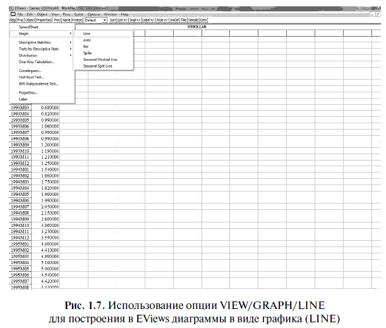Select the 1993M06 row label
The image size is (386, 328).
[x=20, y=126]
